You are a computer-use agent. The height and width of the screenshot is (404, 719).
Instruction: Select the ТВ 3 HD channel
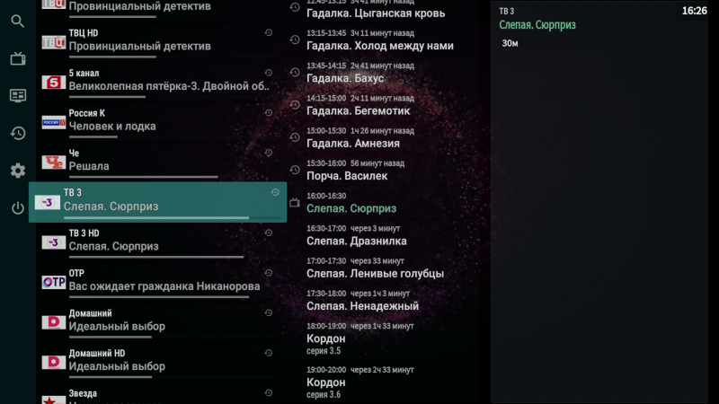[x=158, y=242]
